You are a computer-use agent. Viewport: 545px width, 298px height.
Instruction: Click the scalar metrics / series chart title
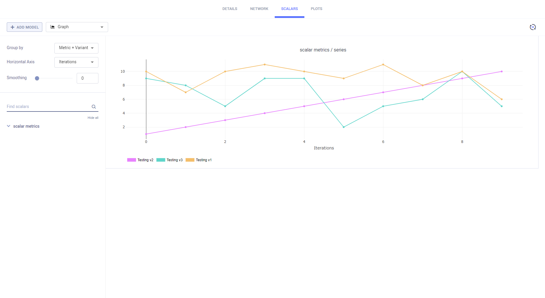pyautogui.click(x=323, y=50)
